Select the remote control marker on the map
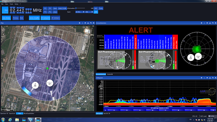Image resolution: width=217 pixels, height=122 pixels. (x=35, y=85)
